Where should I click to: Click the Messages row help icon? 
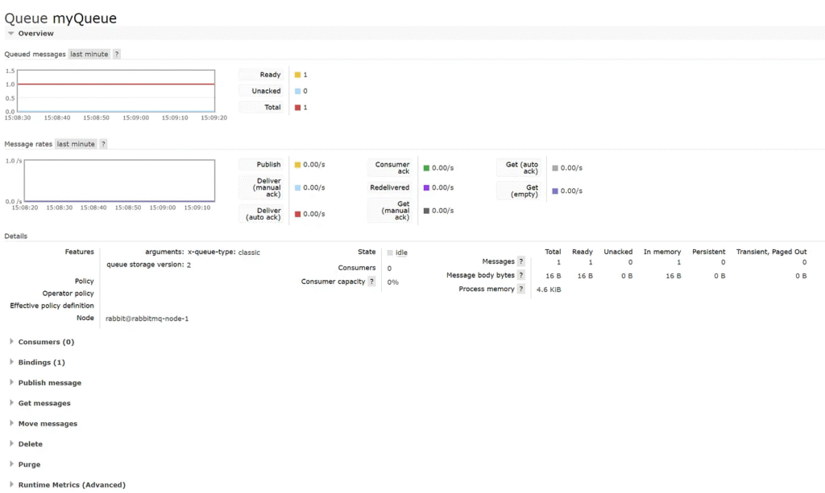pyautogui.click(x=521, y=261)
